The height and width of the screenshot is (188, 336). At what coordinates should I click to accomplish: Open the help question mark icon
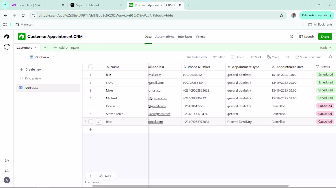(7, 161)
